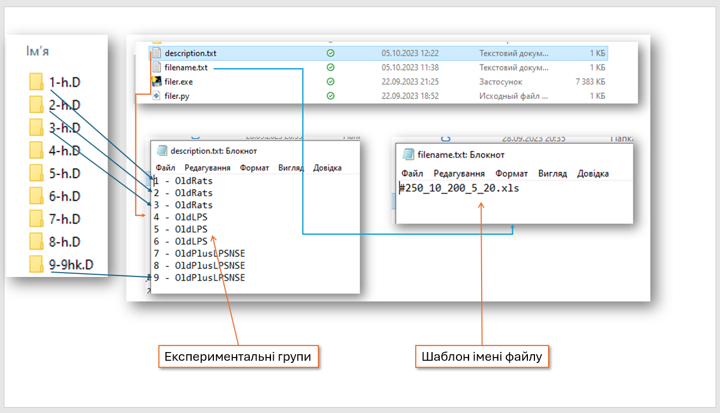This screenshot has width=720, height=413.
Task: Click the Notepad icon in the filename.txt title bar
Action: [x=407, y=154]
